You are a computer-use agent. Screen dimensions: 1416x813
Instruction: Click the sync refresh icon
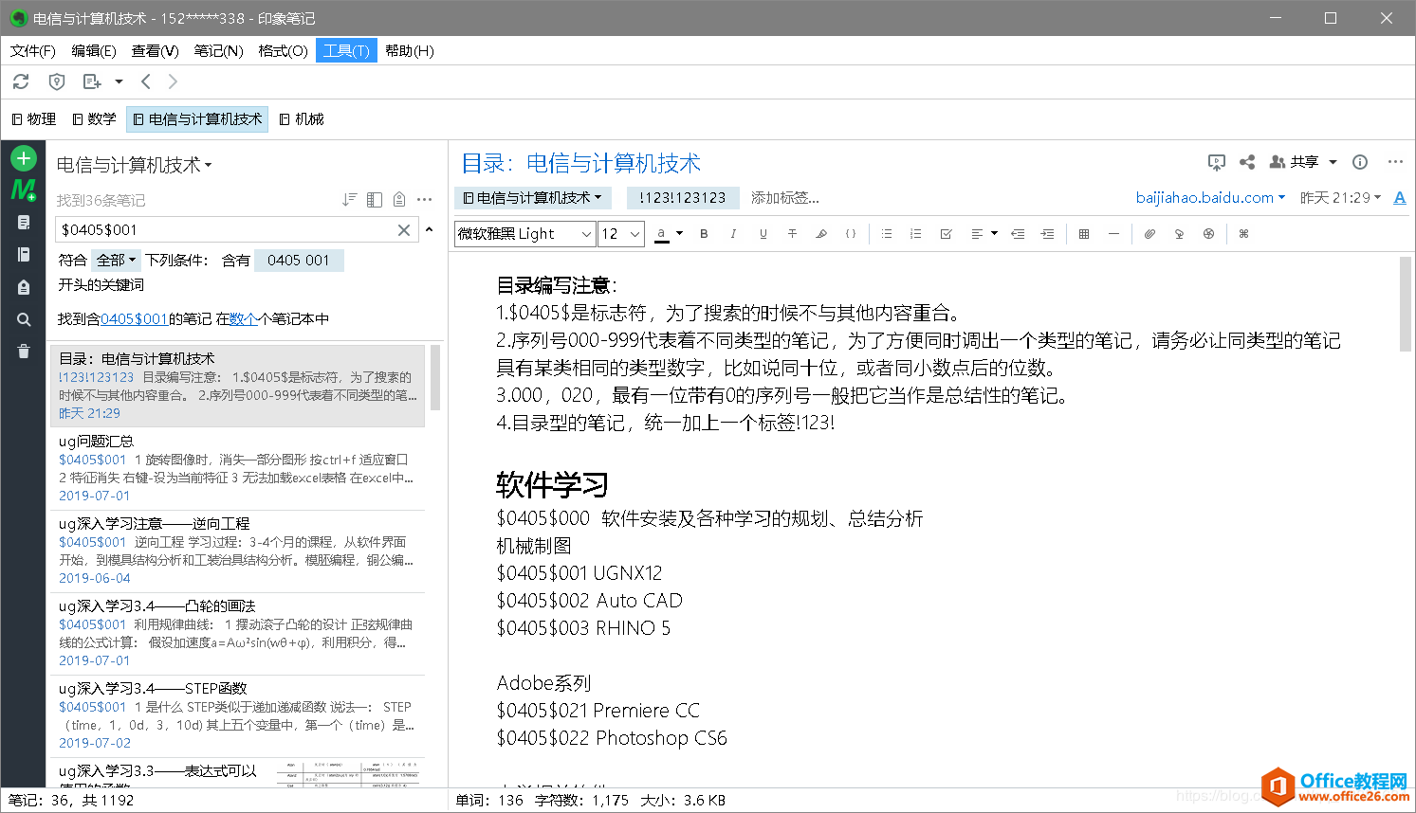tap(21, 81)
